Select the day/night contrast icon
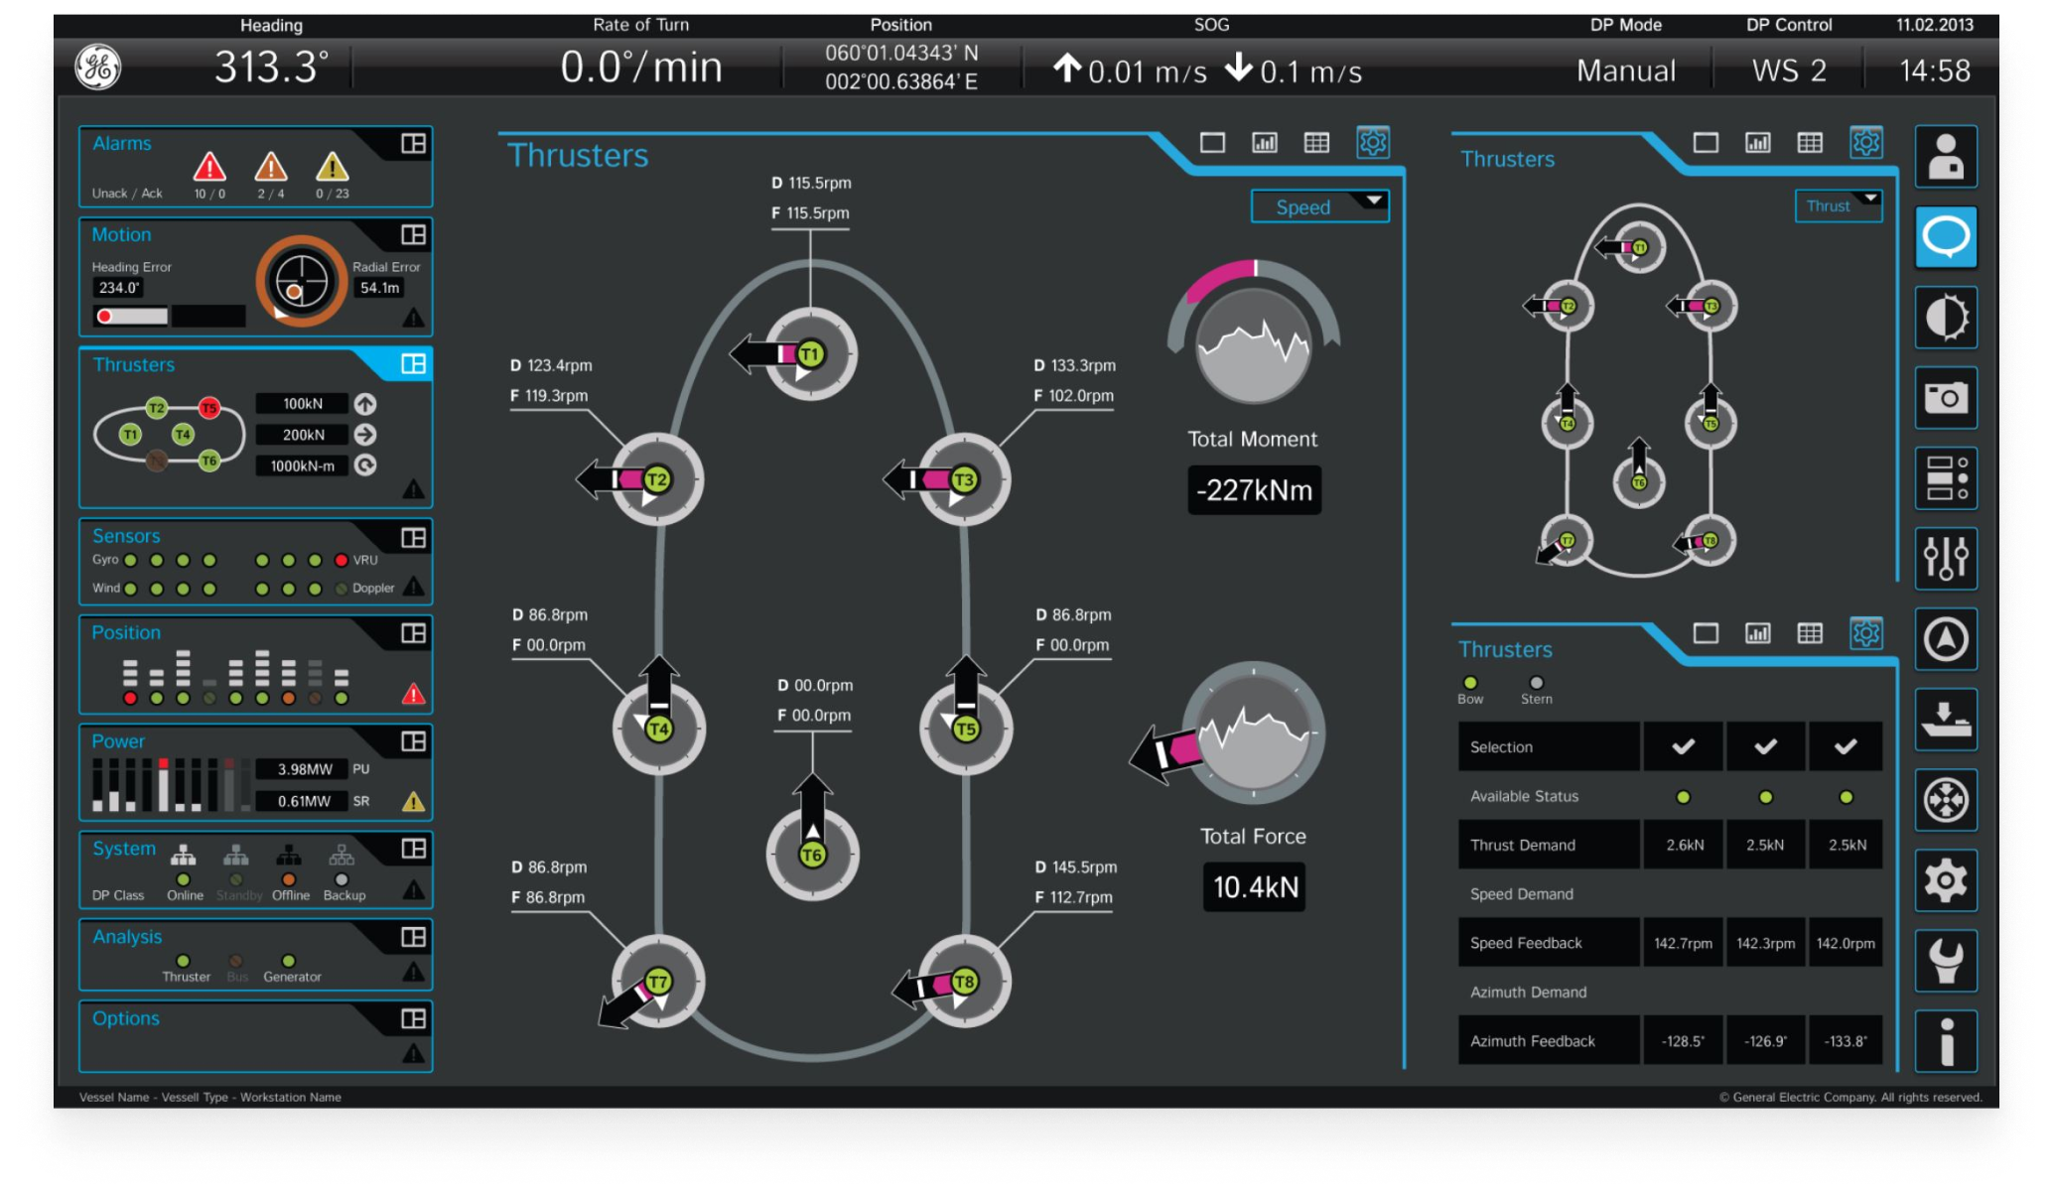The width and height of the screenshot is (2051, 1199). pyautogui.click(x=1945, y=318)
